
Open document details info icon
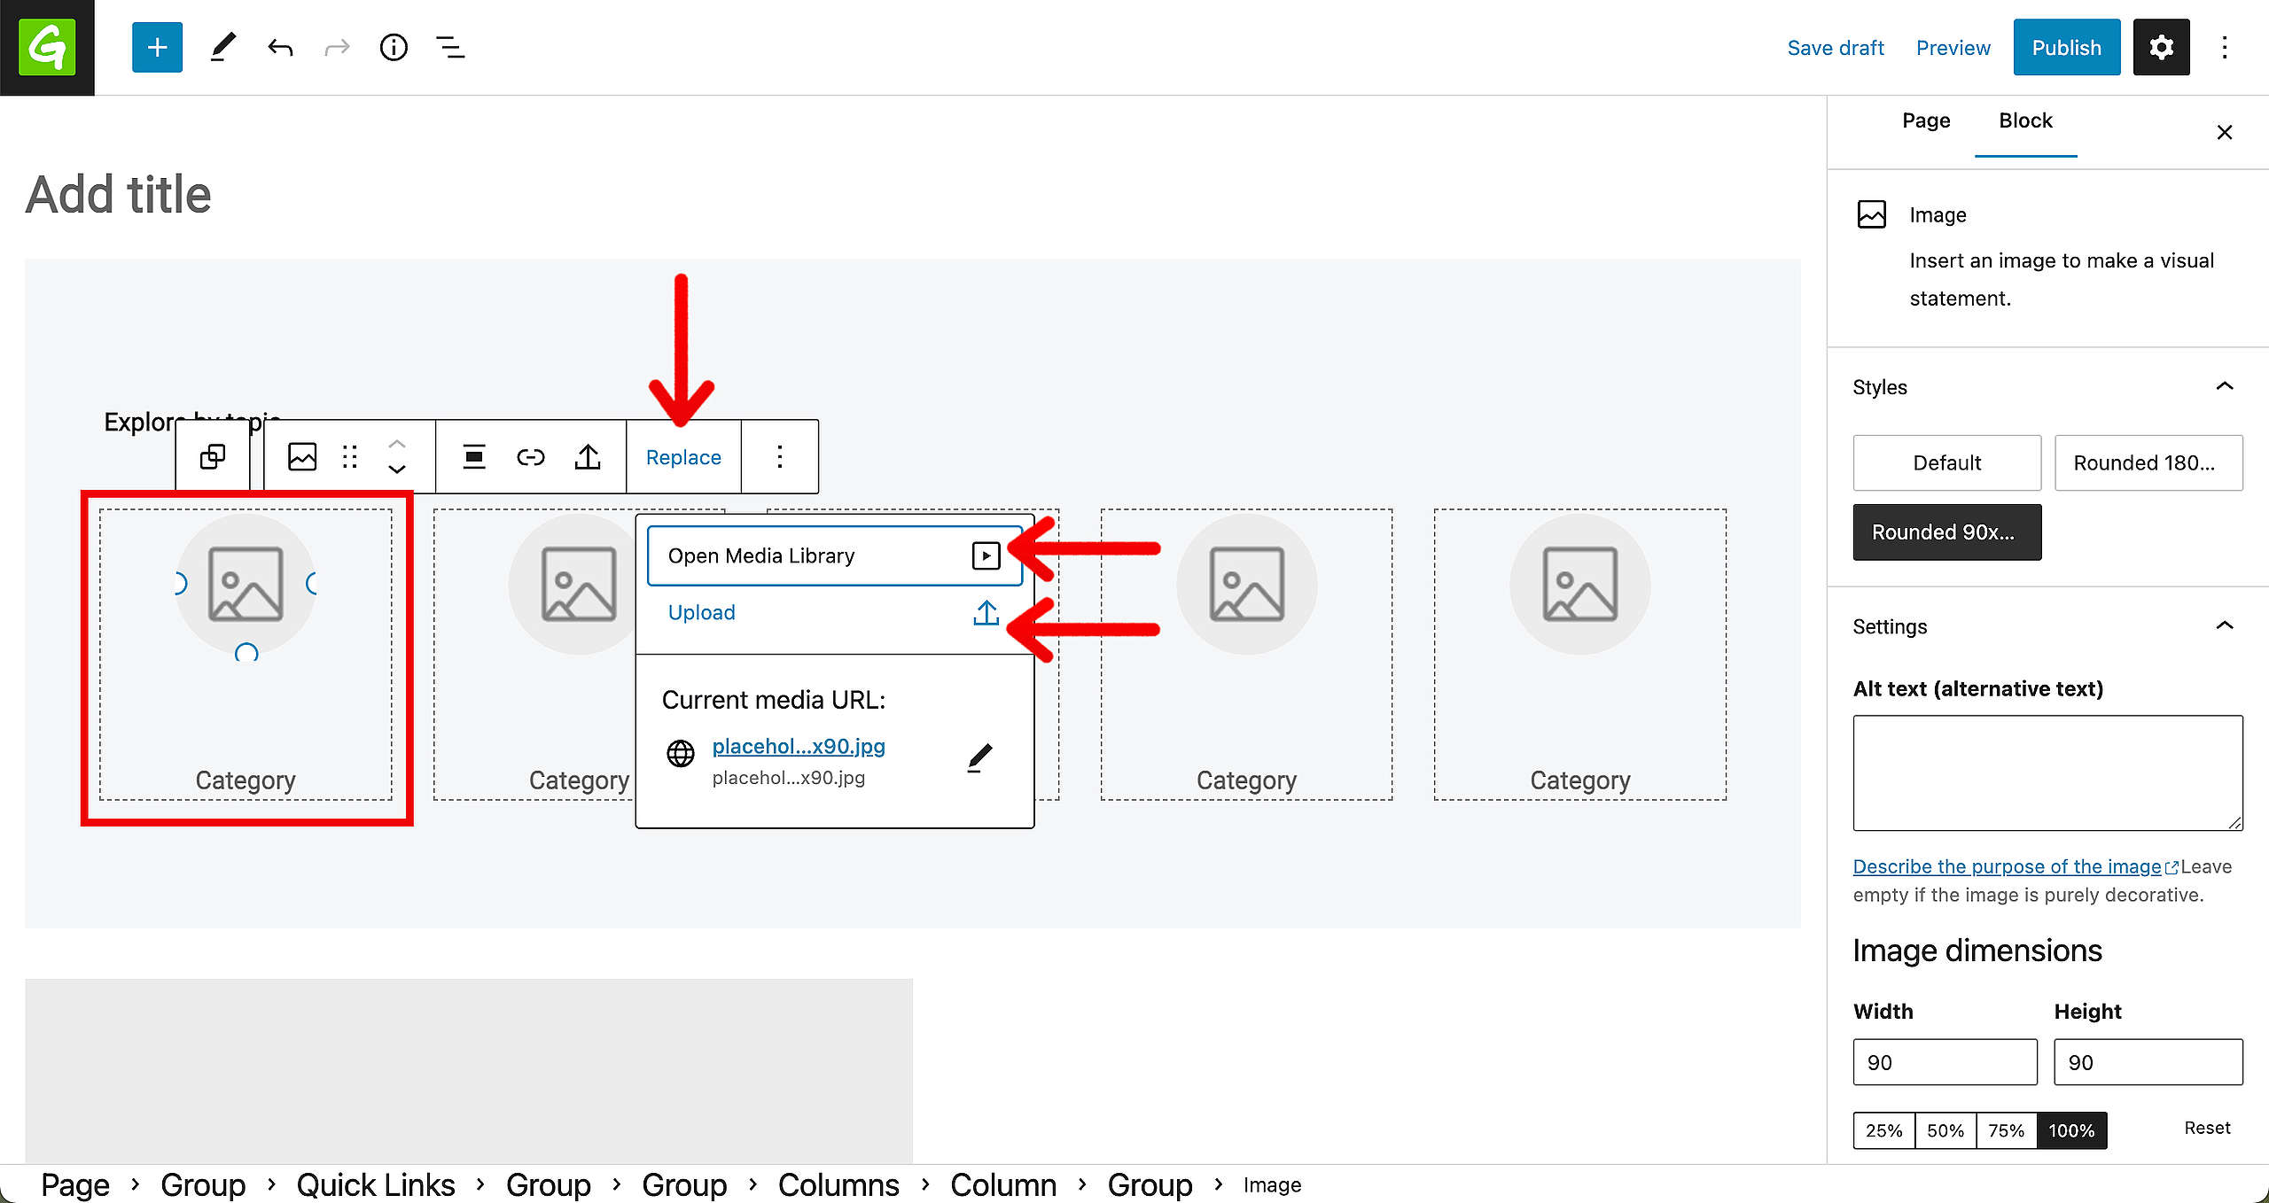coord(394,47)
